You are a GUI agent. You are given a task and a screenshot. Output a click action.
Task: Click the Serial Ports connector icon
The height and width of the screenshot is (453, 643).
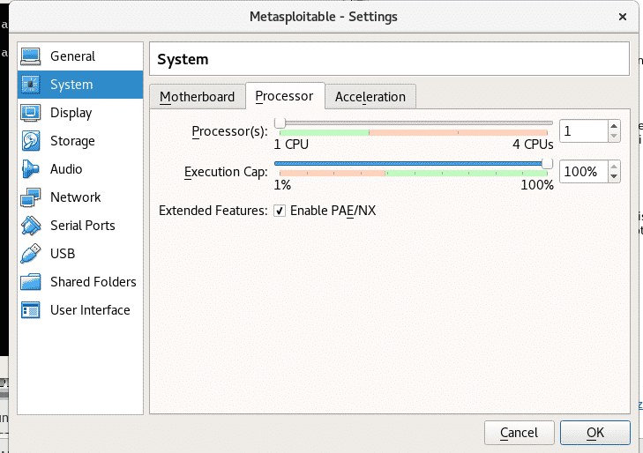coord(30,226)
